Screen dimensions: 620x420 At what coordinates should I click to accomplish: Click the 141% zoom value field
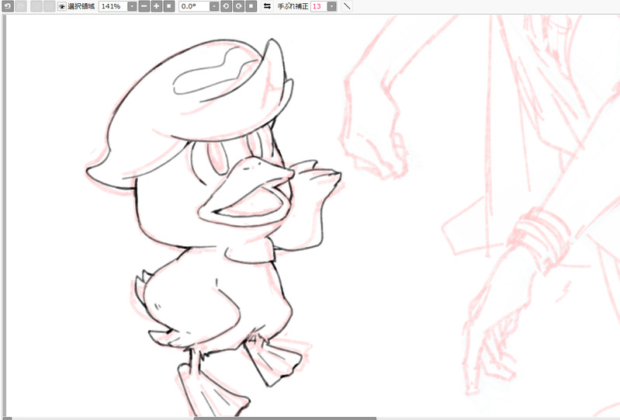pos(113,6)
